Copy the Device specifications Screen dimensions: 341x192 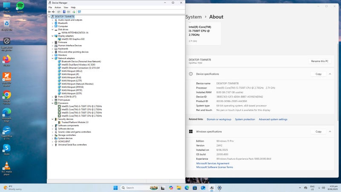pyautogui.click(x=318, y=74)
